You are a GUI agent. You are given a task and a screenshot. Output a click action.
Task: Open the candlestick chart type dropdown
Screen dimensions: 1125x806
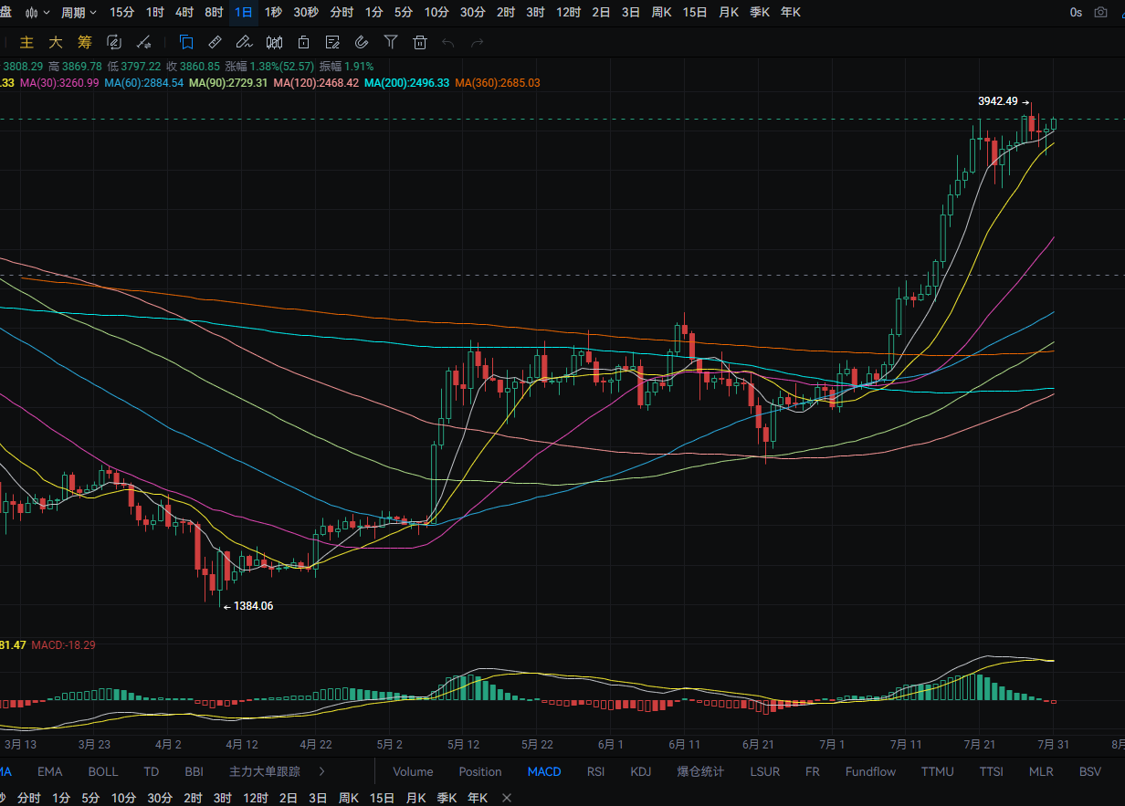(x=37, y=12)
